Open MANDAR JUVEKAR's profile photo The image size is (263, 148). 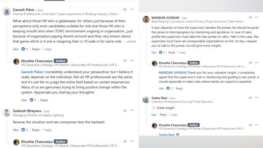point(146,19)
